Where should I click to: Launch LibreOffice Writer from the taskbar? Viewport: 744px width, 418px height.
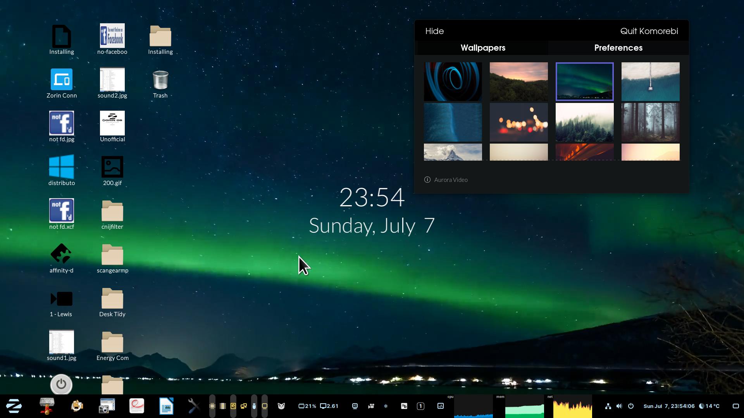[x=166, y=406]
